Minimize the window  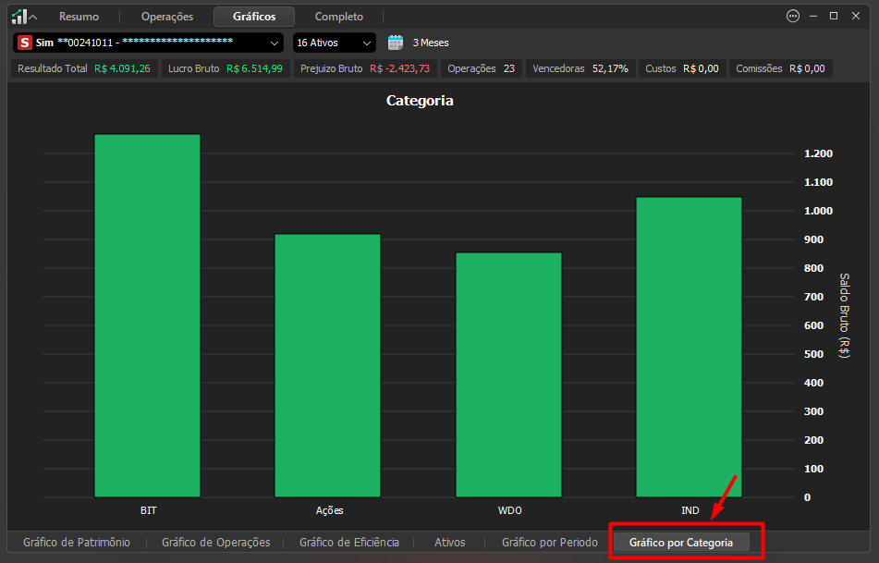pyautogui.click(x=812, y=17)
